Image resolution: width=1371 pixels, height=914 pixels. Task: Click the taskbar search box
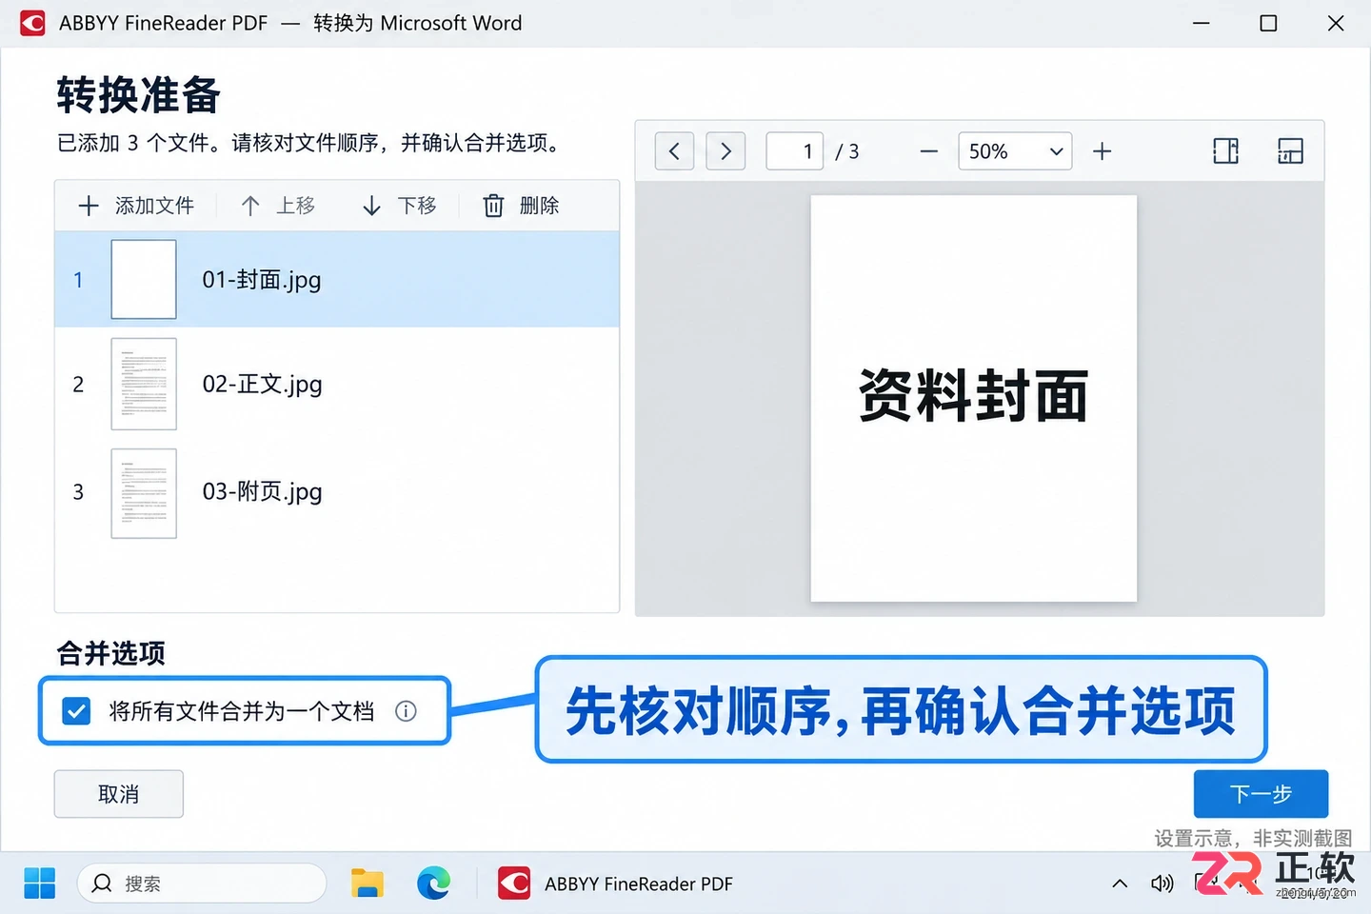202,884
